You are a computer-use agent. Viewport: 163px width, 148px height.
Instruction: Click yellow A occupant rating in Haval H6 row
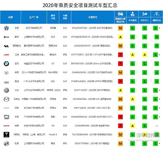pyautogui.click(x=133, y=126)
